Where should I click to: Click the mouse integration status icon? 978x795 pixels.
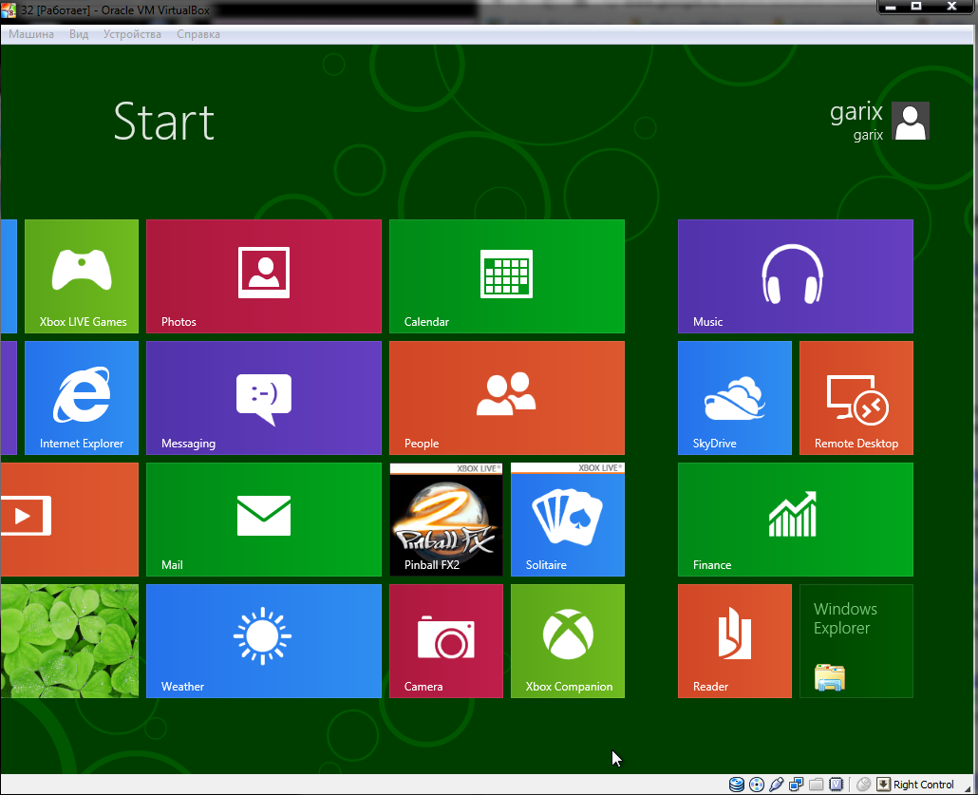[864, 785]
